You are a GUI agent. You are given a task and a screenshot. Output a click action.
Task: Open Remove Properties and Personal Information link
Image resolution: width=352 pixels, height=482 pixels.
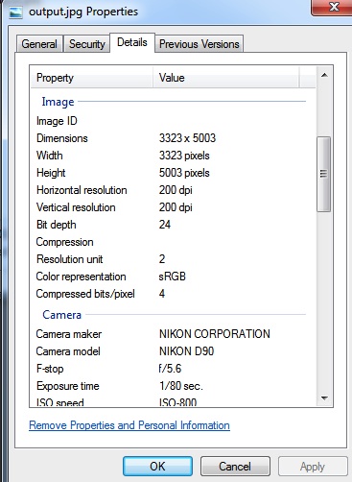pyautogui.click(x=129, y=425)
